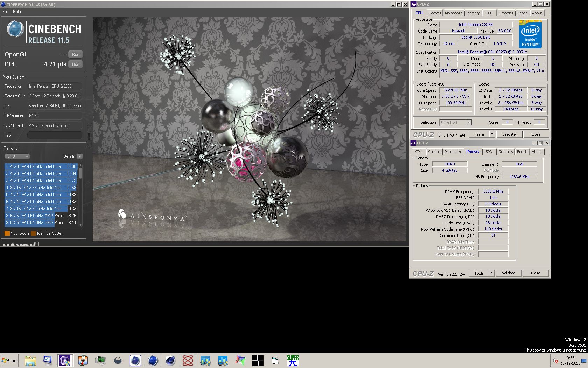Click the clock showing 0:36 in tray
The image size is (588, 368).
pos(570,358)
